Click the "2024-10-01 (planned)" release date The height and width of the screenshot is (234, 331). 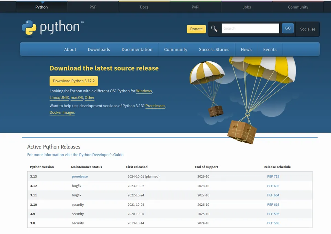point(143,176)
